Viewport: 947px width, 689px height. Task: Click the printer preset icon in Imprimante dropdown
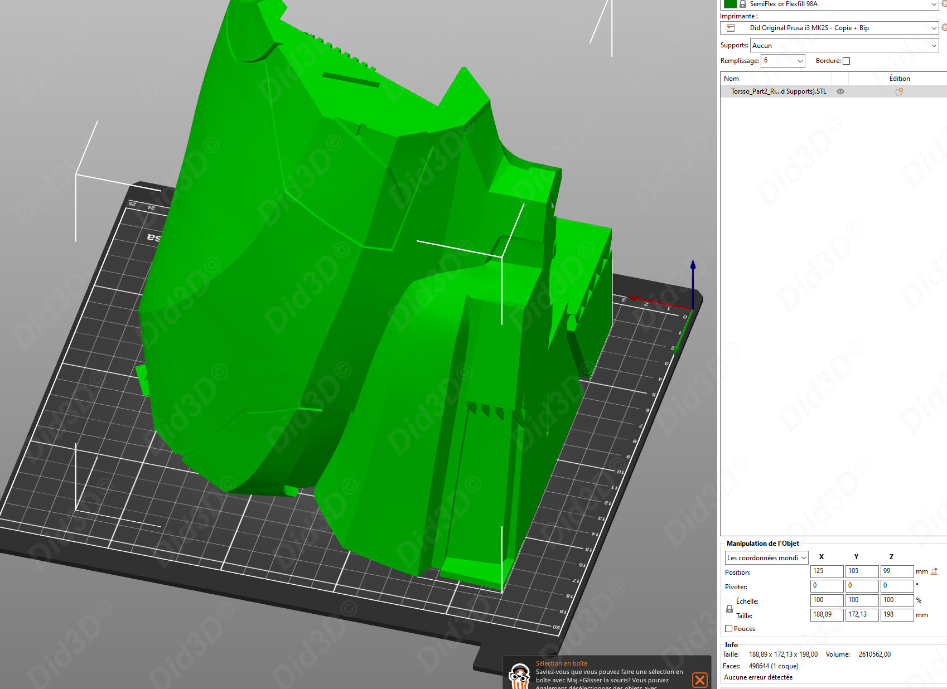click(731, 28)
